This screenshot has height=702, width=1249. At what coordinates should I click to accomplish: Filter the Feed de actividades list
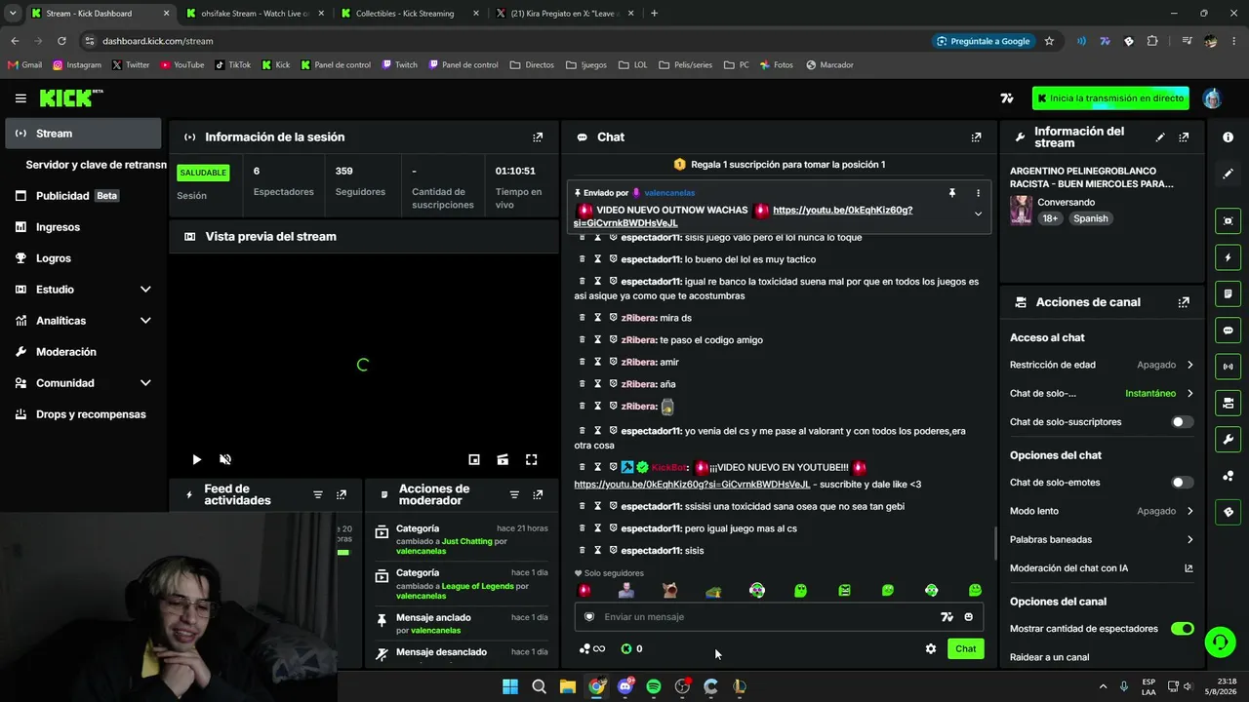[318, 495]
